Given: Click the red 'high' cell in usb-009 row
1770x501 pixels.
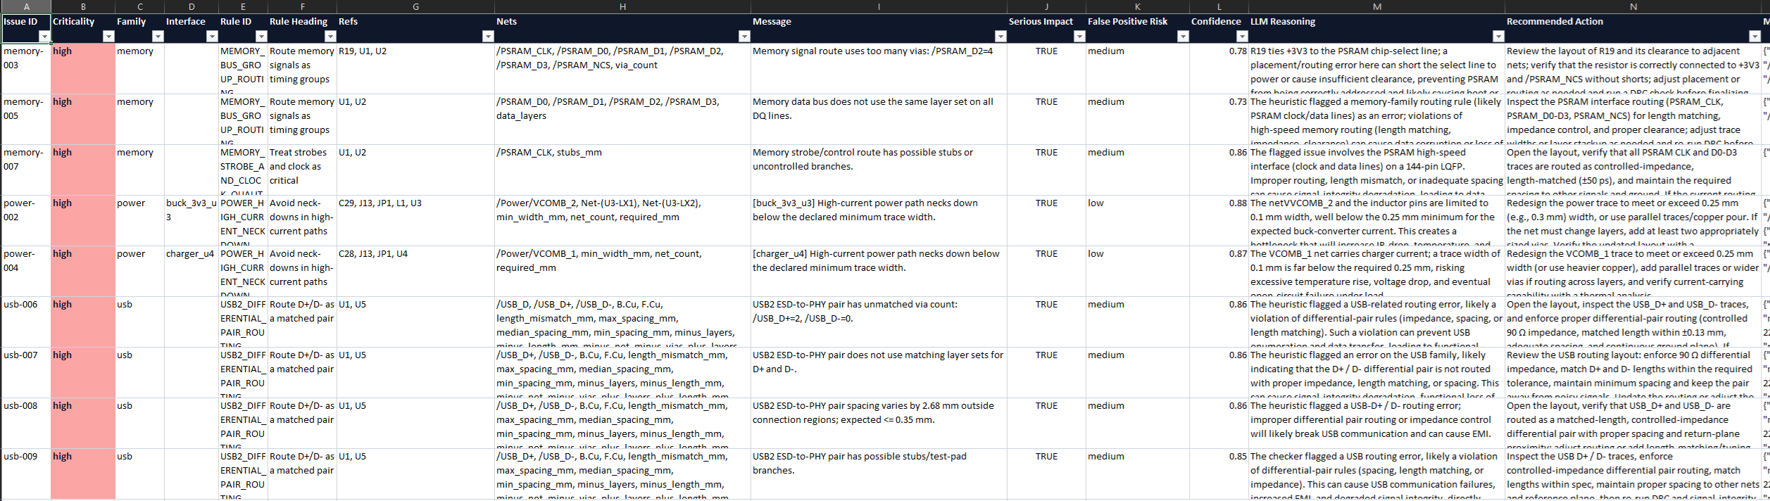Looking at the screenshot, I should click(83, 474).
